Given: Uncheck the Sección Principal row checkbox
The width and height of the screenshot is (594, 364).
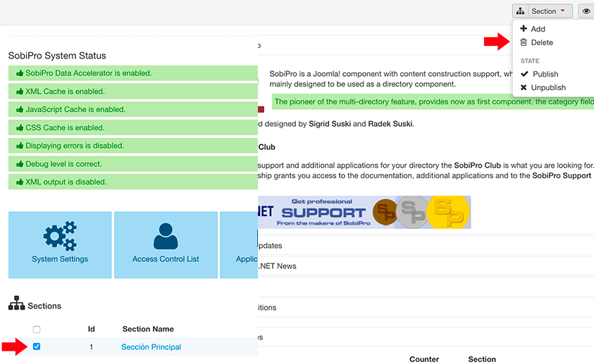Looking at the screenshot, I should [37, 346].
